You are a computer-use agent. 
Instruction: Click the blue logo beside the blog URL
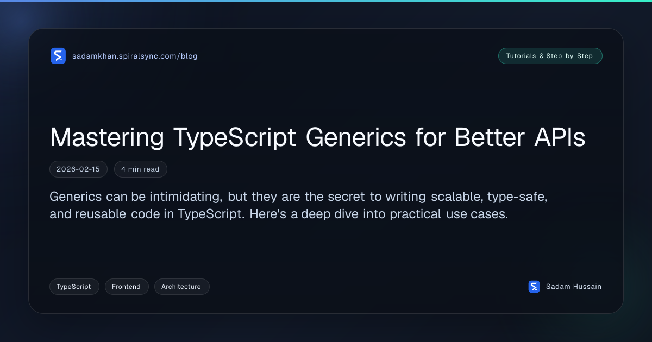58,56
